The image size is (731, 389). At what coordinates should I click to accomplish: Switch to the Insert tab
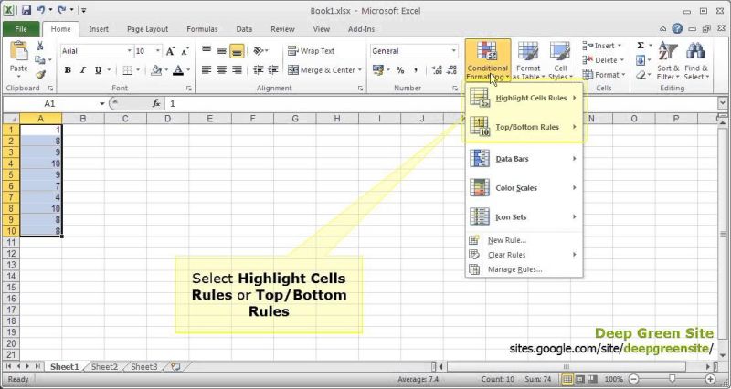[99, 29]
